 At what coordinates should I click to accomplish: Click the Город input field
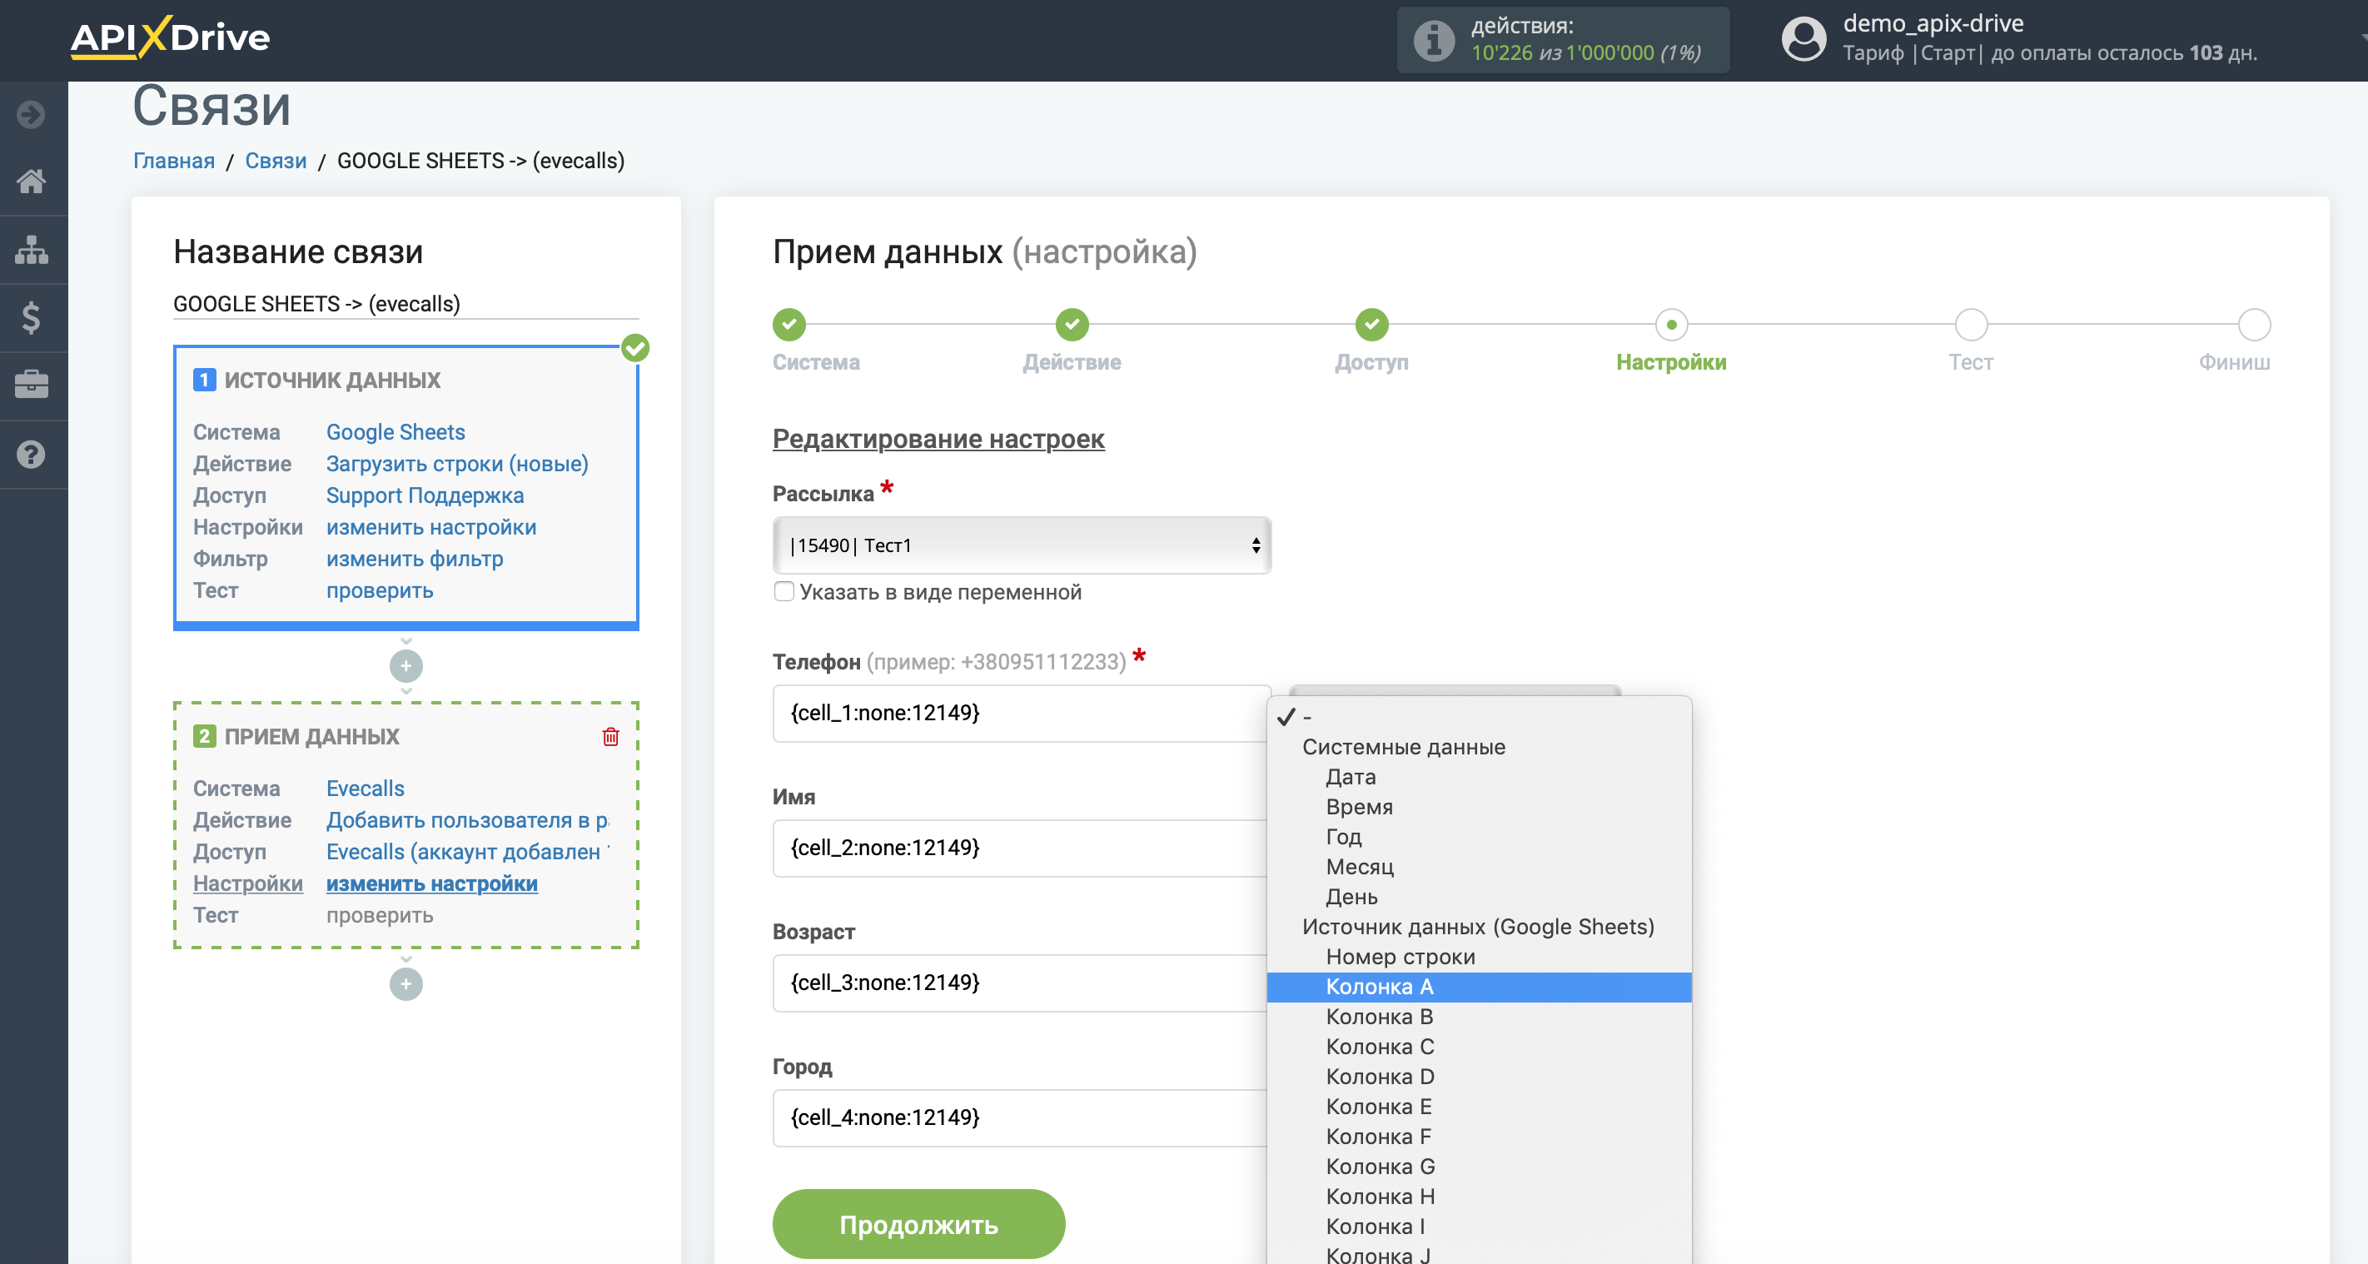tap(1020, 1117)
